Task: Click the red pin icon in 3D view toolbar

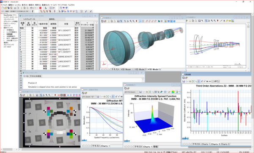Action: point(136,21)
